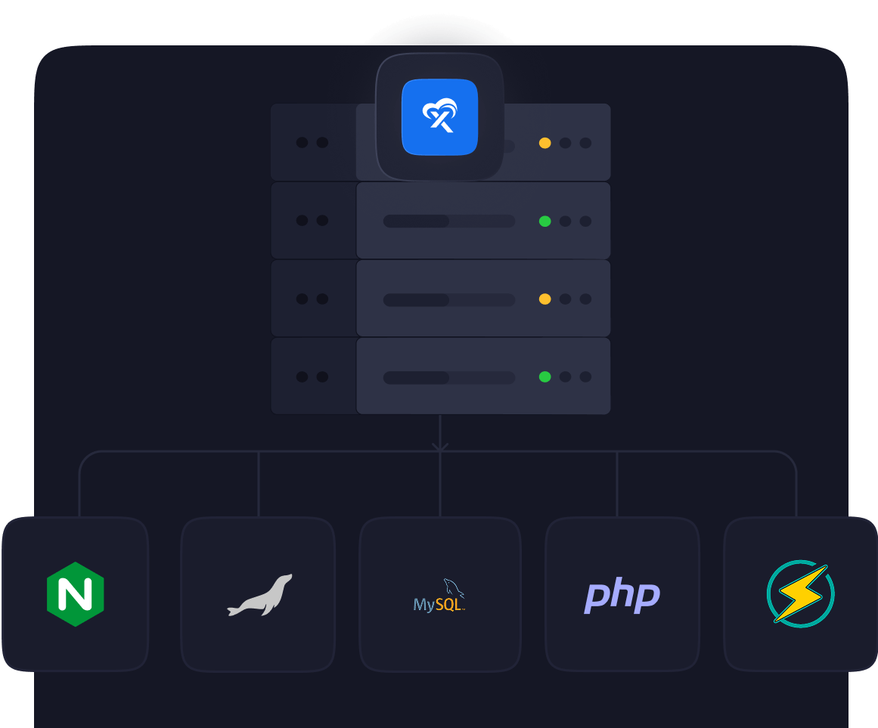Select the left panel of the top server row
This screenshot has width=878, height=728.
(312, 142)
